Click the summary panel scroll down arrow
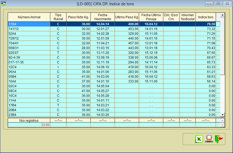This screenshot has width=233, height=153. tap(223, 125)
